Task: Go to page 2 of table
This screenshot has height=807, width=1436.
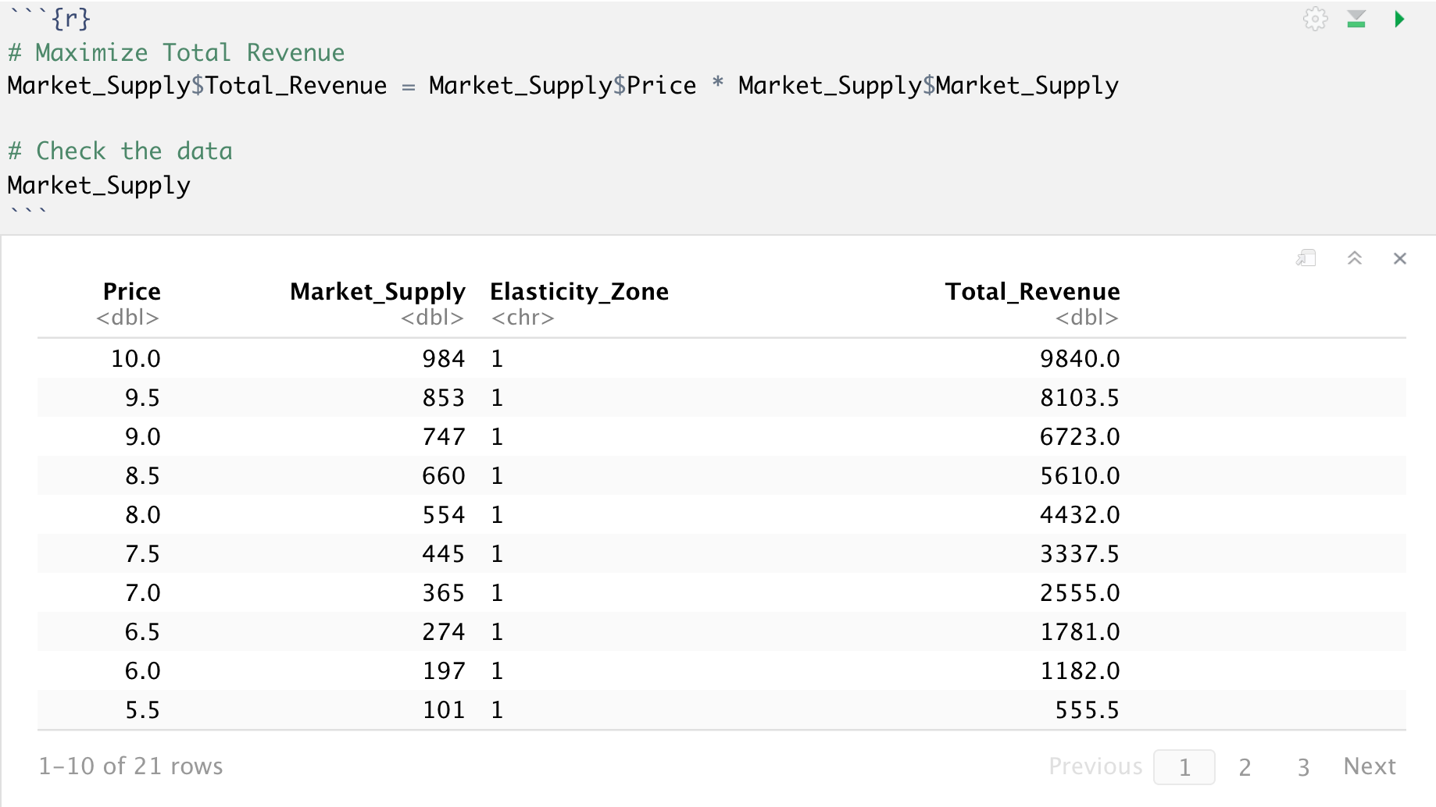Action: (1245, 767)
